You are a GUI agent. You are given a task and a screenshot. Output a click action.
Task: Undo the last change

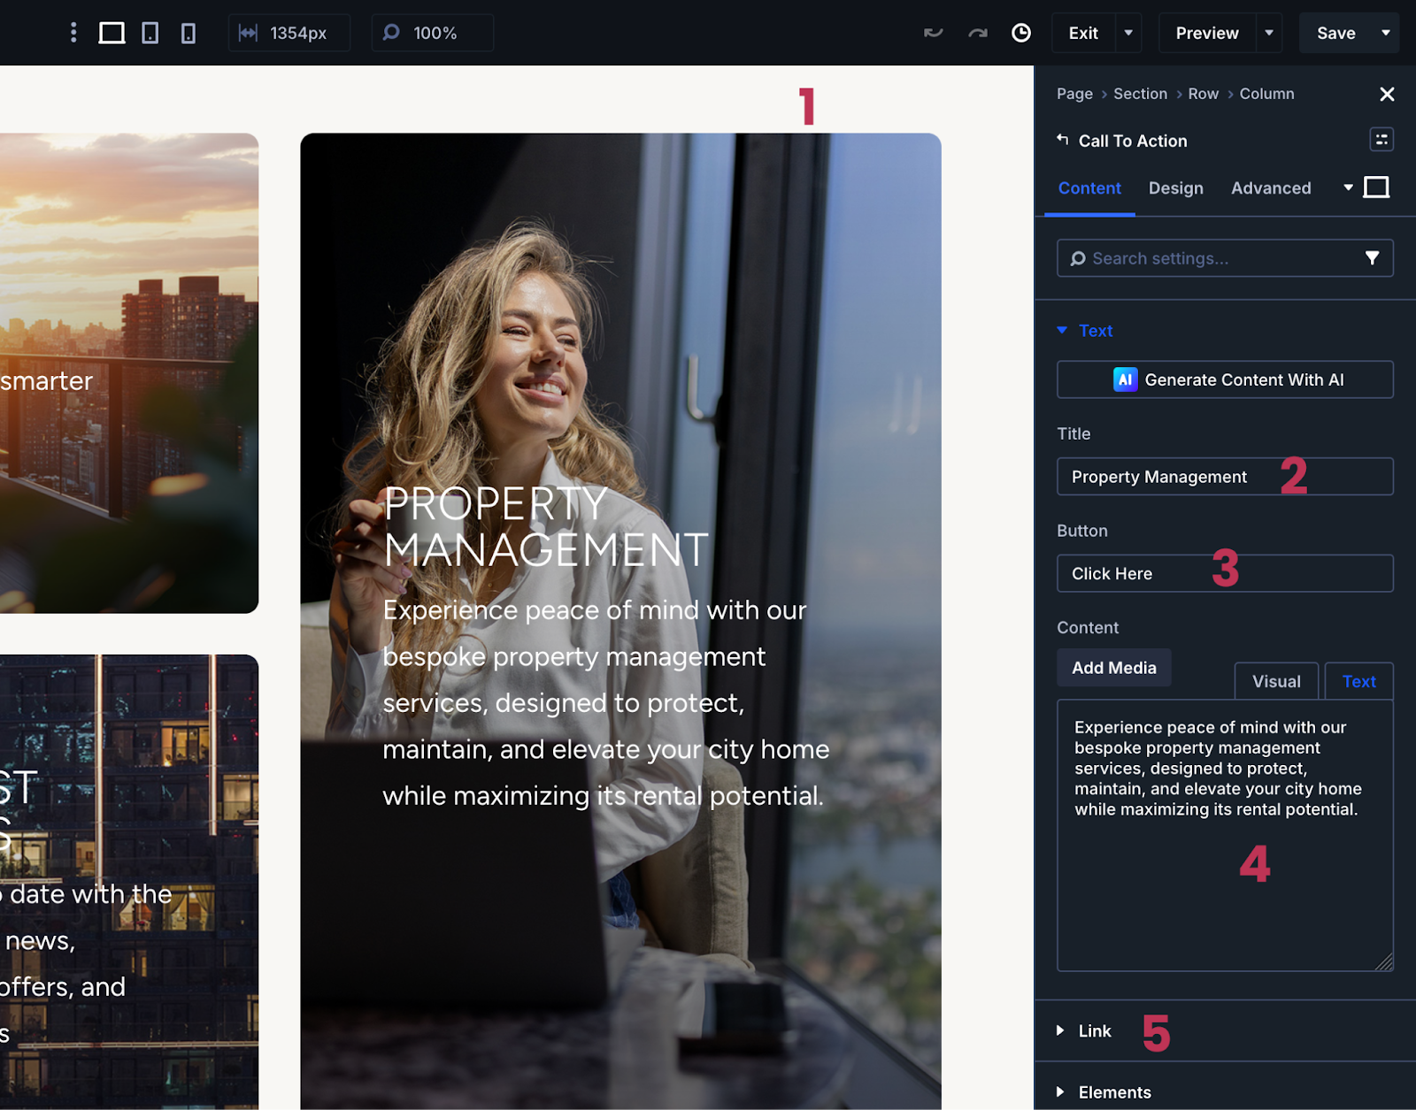pos(933,33)
